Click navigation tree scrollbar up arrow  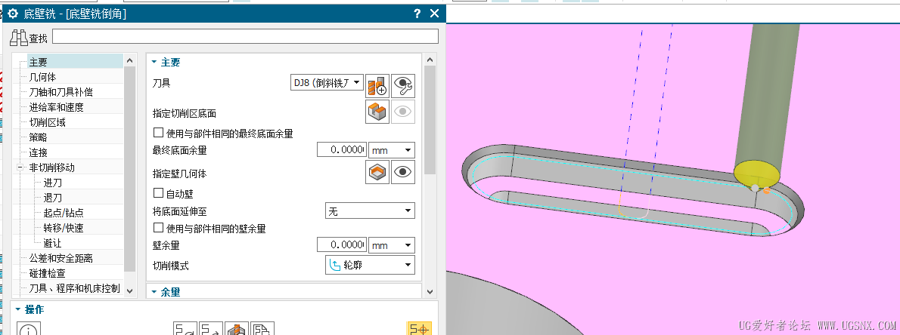tap(130, 60)
